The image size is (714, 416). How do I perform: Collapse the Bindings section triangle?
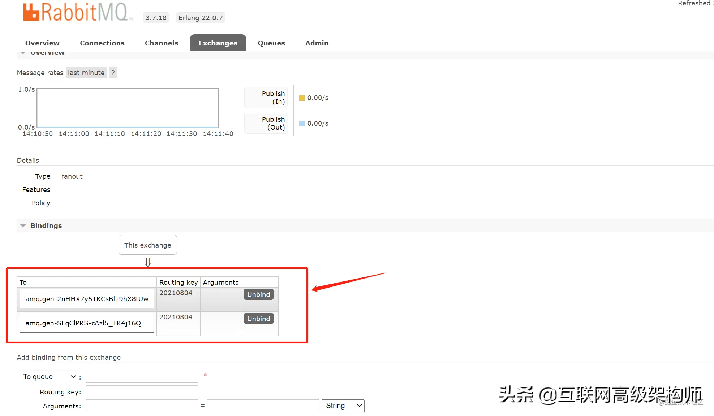(x=23, y=226)
